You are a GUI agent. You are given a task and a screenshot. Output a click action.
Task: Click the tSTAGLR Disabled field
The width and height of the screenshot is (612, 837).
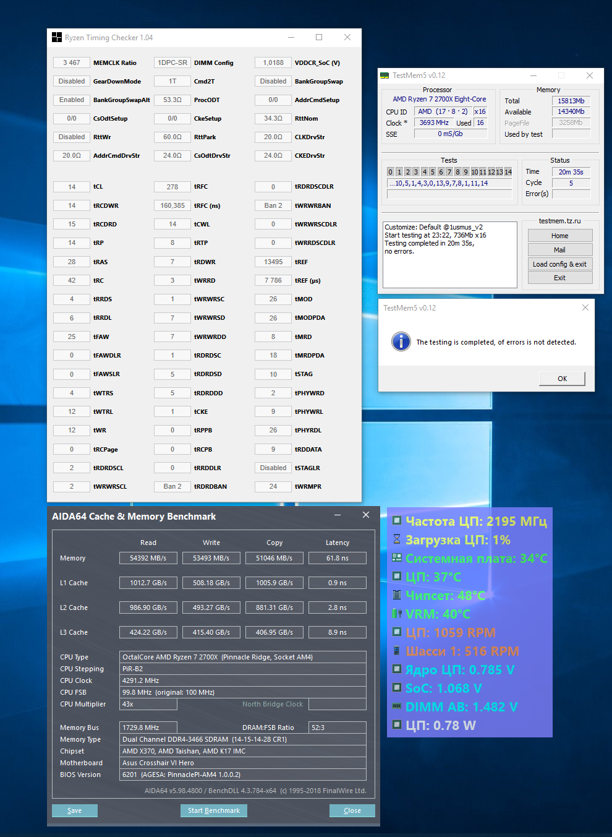[x=273, y=468]
